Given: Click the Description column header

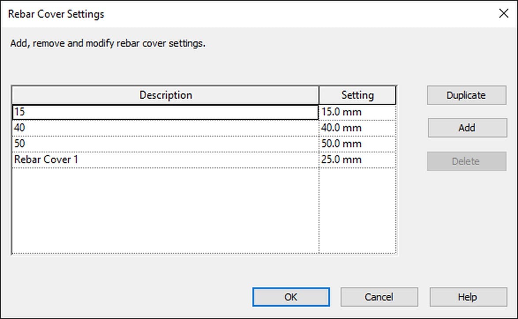Looking at the screenshot, I should [165, 95].
